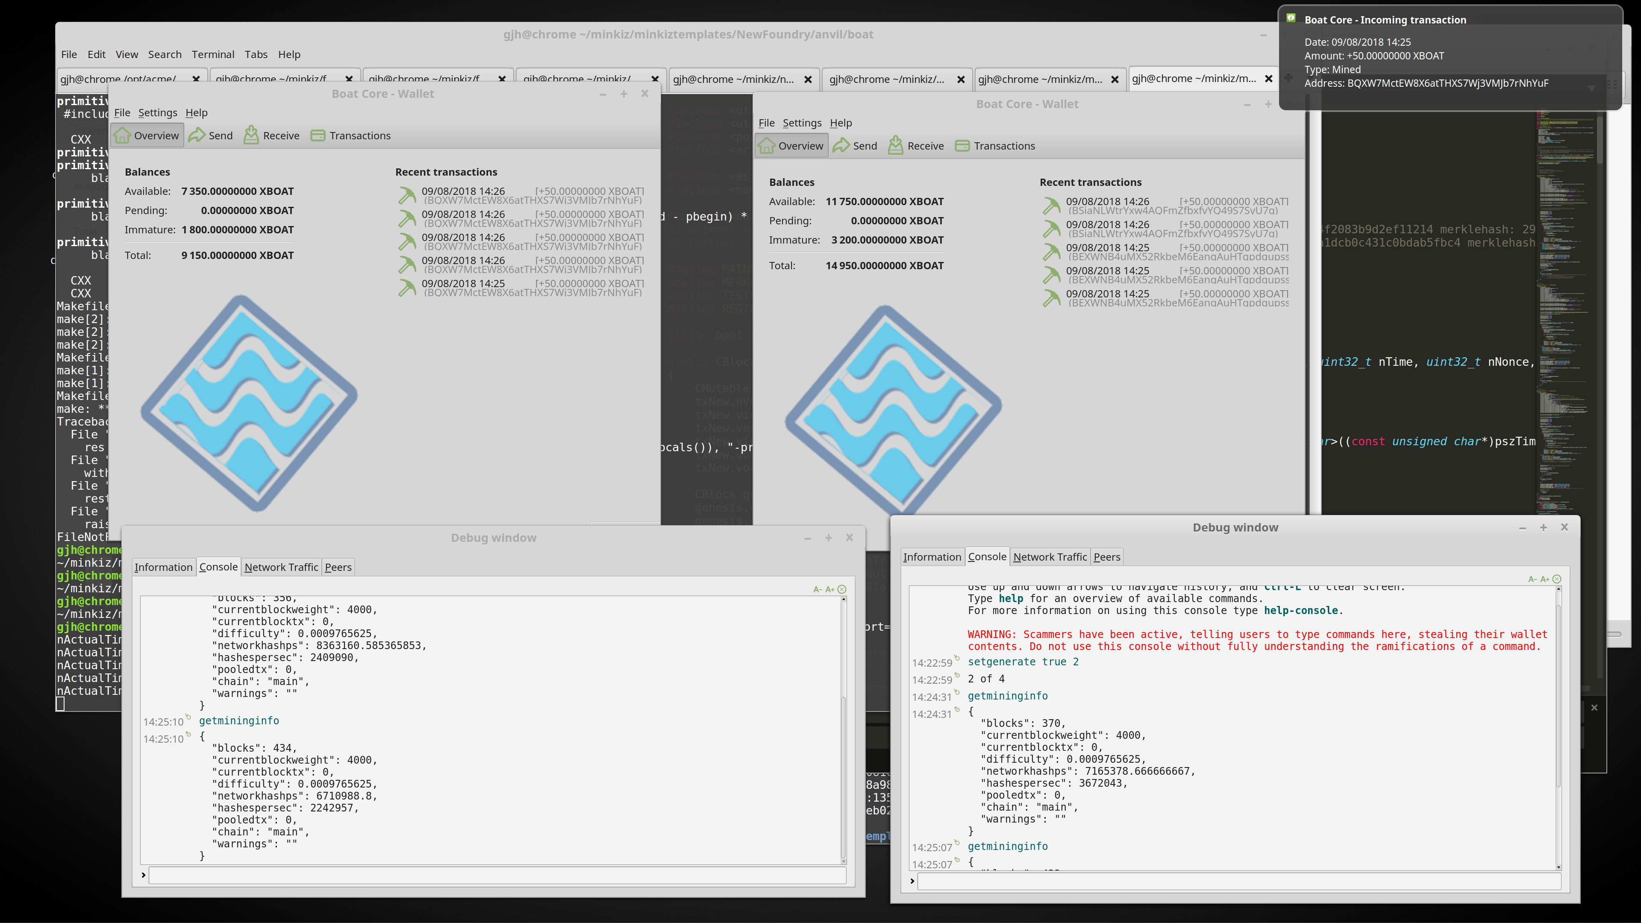This screenshot has height=923, width=1641.
Task: Open Transactions in right Boat Core wallet
Action: [x=996, y=146]
